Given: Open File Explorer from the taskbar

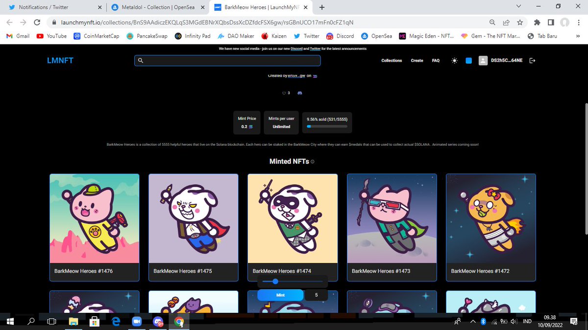Looking at the screenshot, I should point(73,321).
